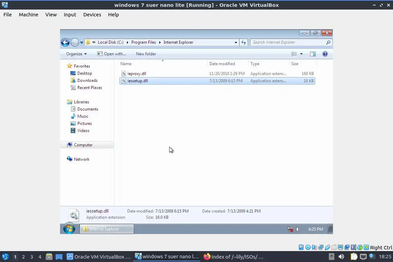
Task: Click Internet Explorer taskbar button in guest
Action: (x=107, y=229)
